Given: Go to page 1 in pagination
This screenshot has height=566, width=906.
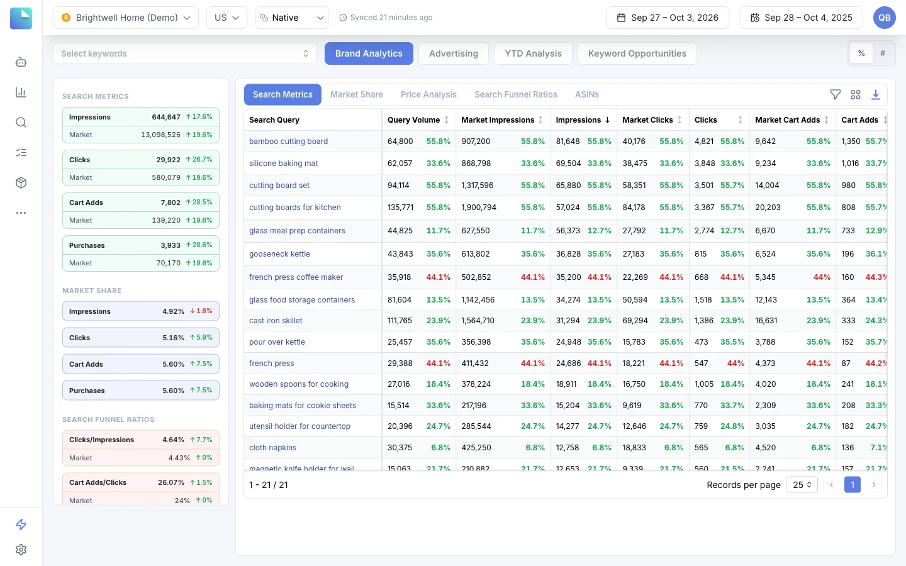Looking at the screenshot, I should coord(853,485).
